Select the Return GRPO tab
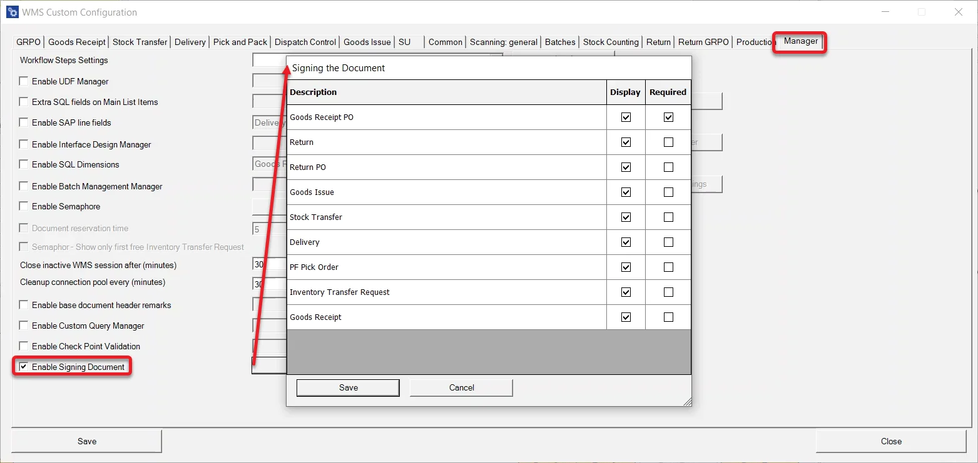978x463 pixels. [x=703, y=42]
